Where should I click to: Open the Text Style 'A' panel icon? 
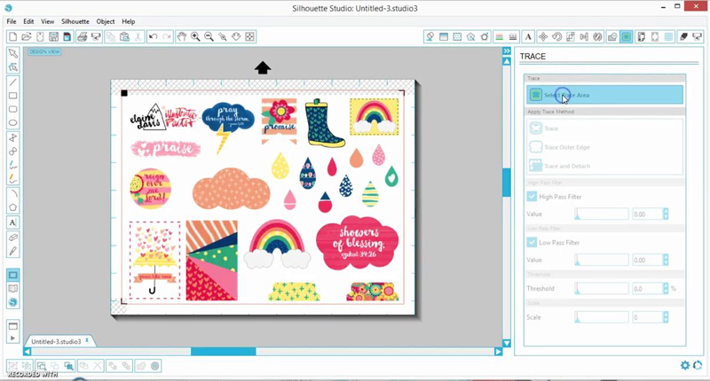pyautogui.click(x=528, y=36)
